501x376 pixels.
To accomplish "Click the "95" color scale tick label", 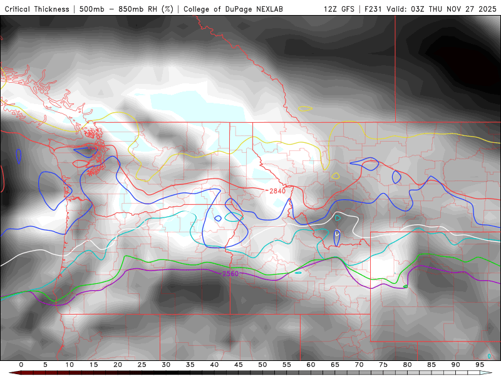I will click(480, 365).
